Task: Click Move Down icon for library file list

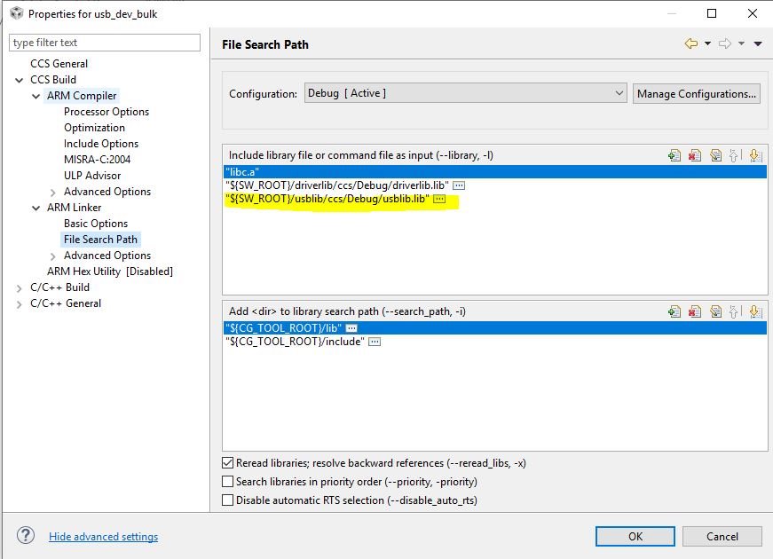Action: (x=754, y=155)
